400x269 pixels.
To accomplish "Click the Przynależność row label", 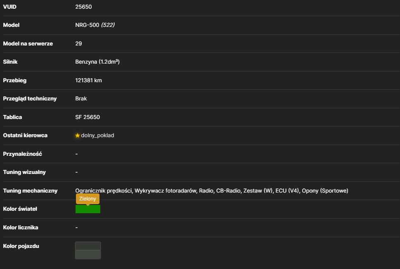I will tap(22, 154).
